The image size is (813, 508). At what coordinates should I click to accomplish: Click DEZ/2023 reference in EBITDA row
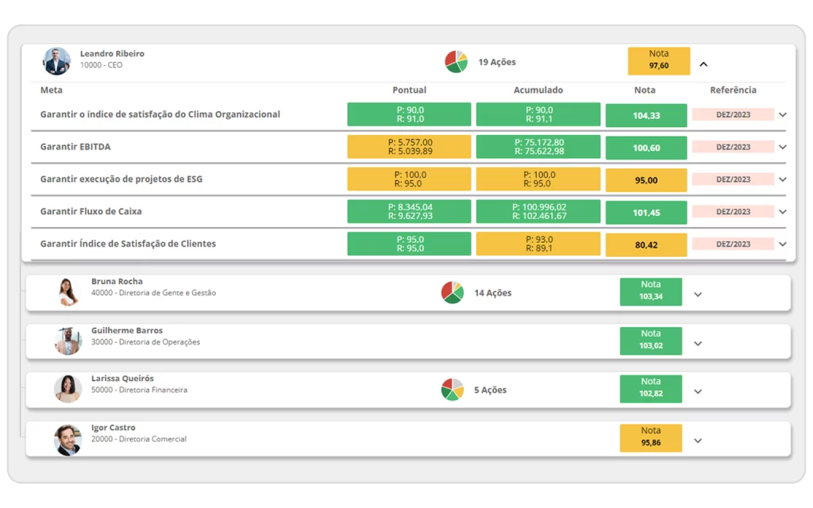tap(733, 147)
